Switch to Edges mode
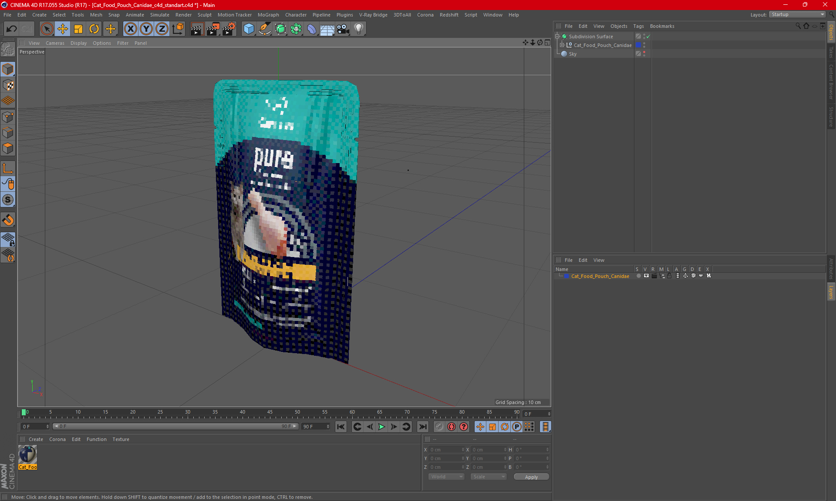Screen dimensions: 836x501 (8, 133)
